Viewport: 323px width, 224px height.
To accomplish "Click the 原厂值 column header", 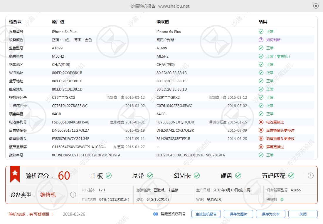I will (x=58, y=22).
